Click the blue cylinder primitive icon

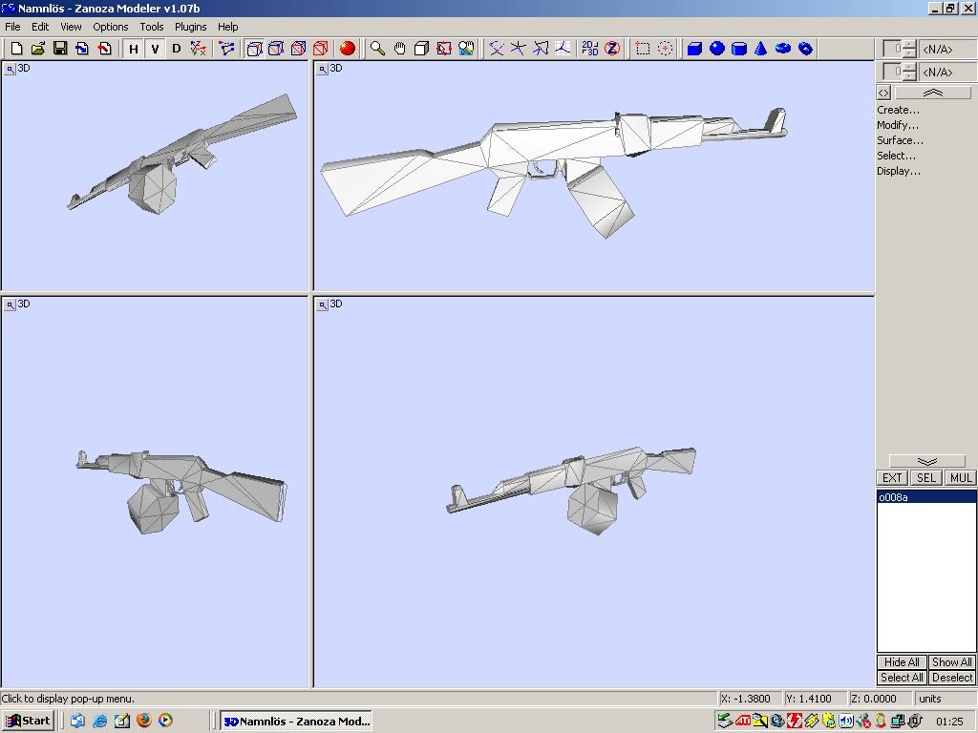pyautogui.click(x=739, y=49)
